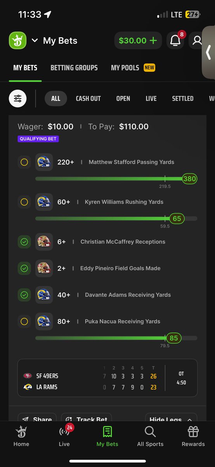Viewport: 215px width, 467px height.
Task: Open notifications bell with 8 alerts
Action: click(x=175, y=40)
